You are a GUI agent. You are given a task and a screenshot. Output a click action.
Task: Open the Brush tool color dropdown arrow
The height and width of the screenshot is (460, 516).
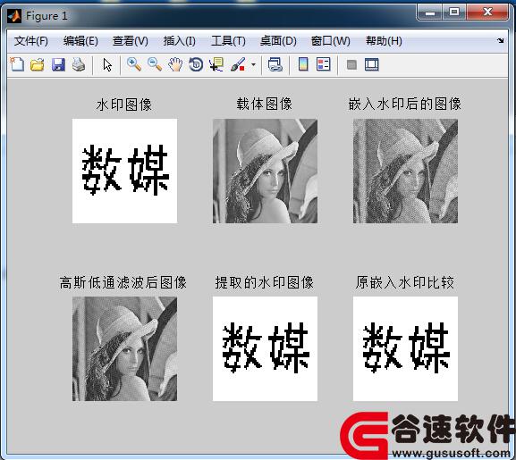253,64
